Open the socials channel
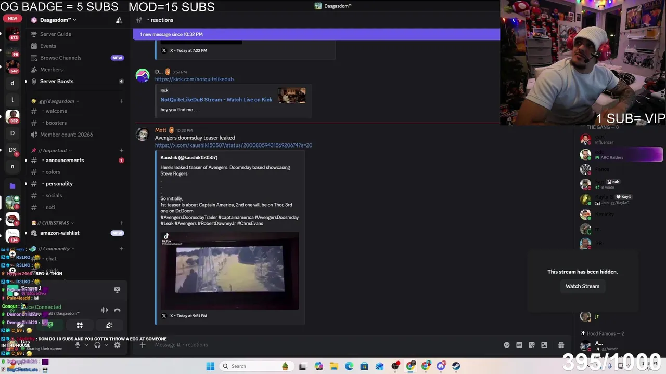 point(54,196)
